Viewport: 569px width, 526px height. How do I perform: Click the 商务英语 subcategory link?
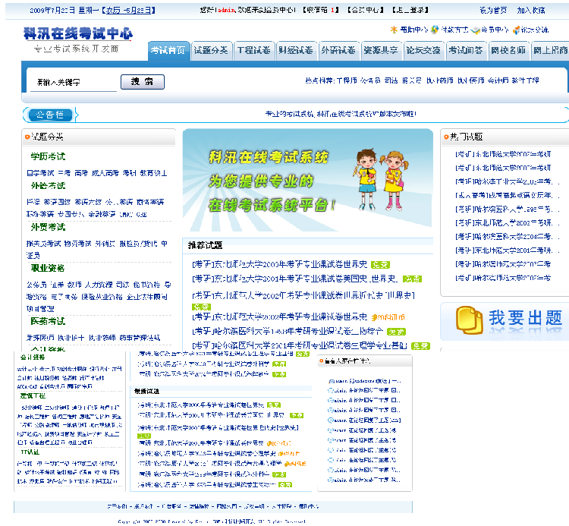pos(150,202)
